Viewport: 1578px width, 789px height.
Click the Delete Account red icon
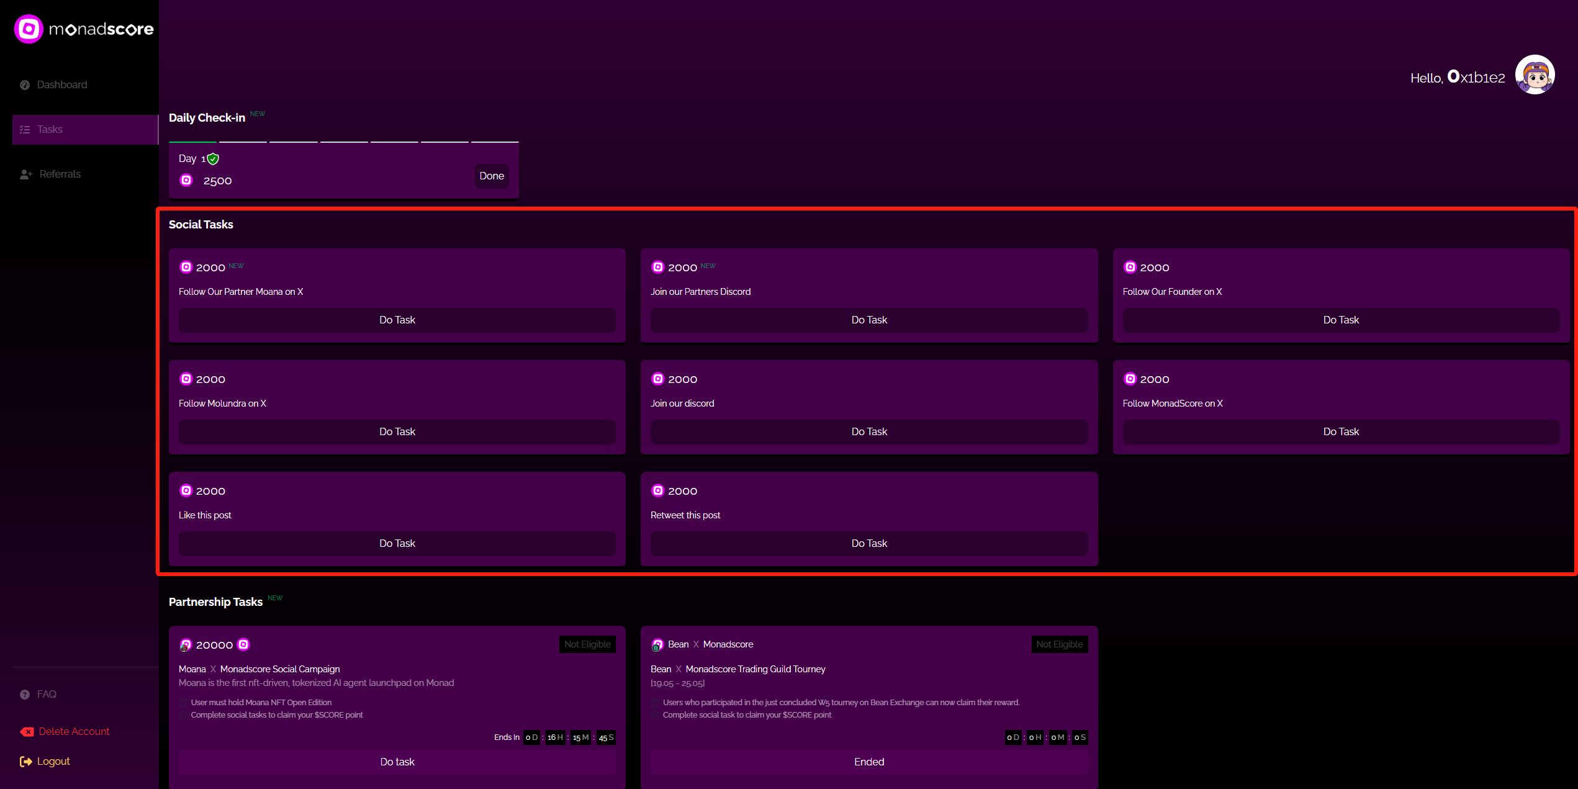click(27, 732)
